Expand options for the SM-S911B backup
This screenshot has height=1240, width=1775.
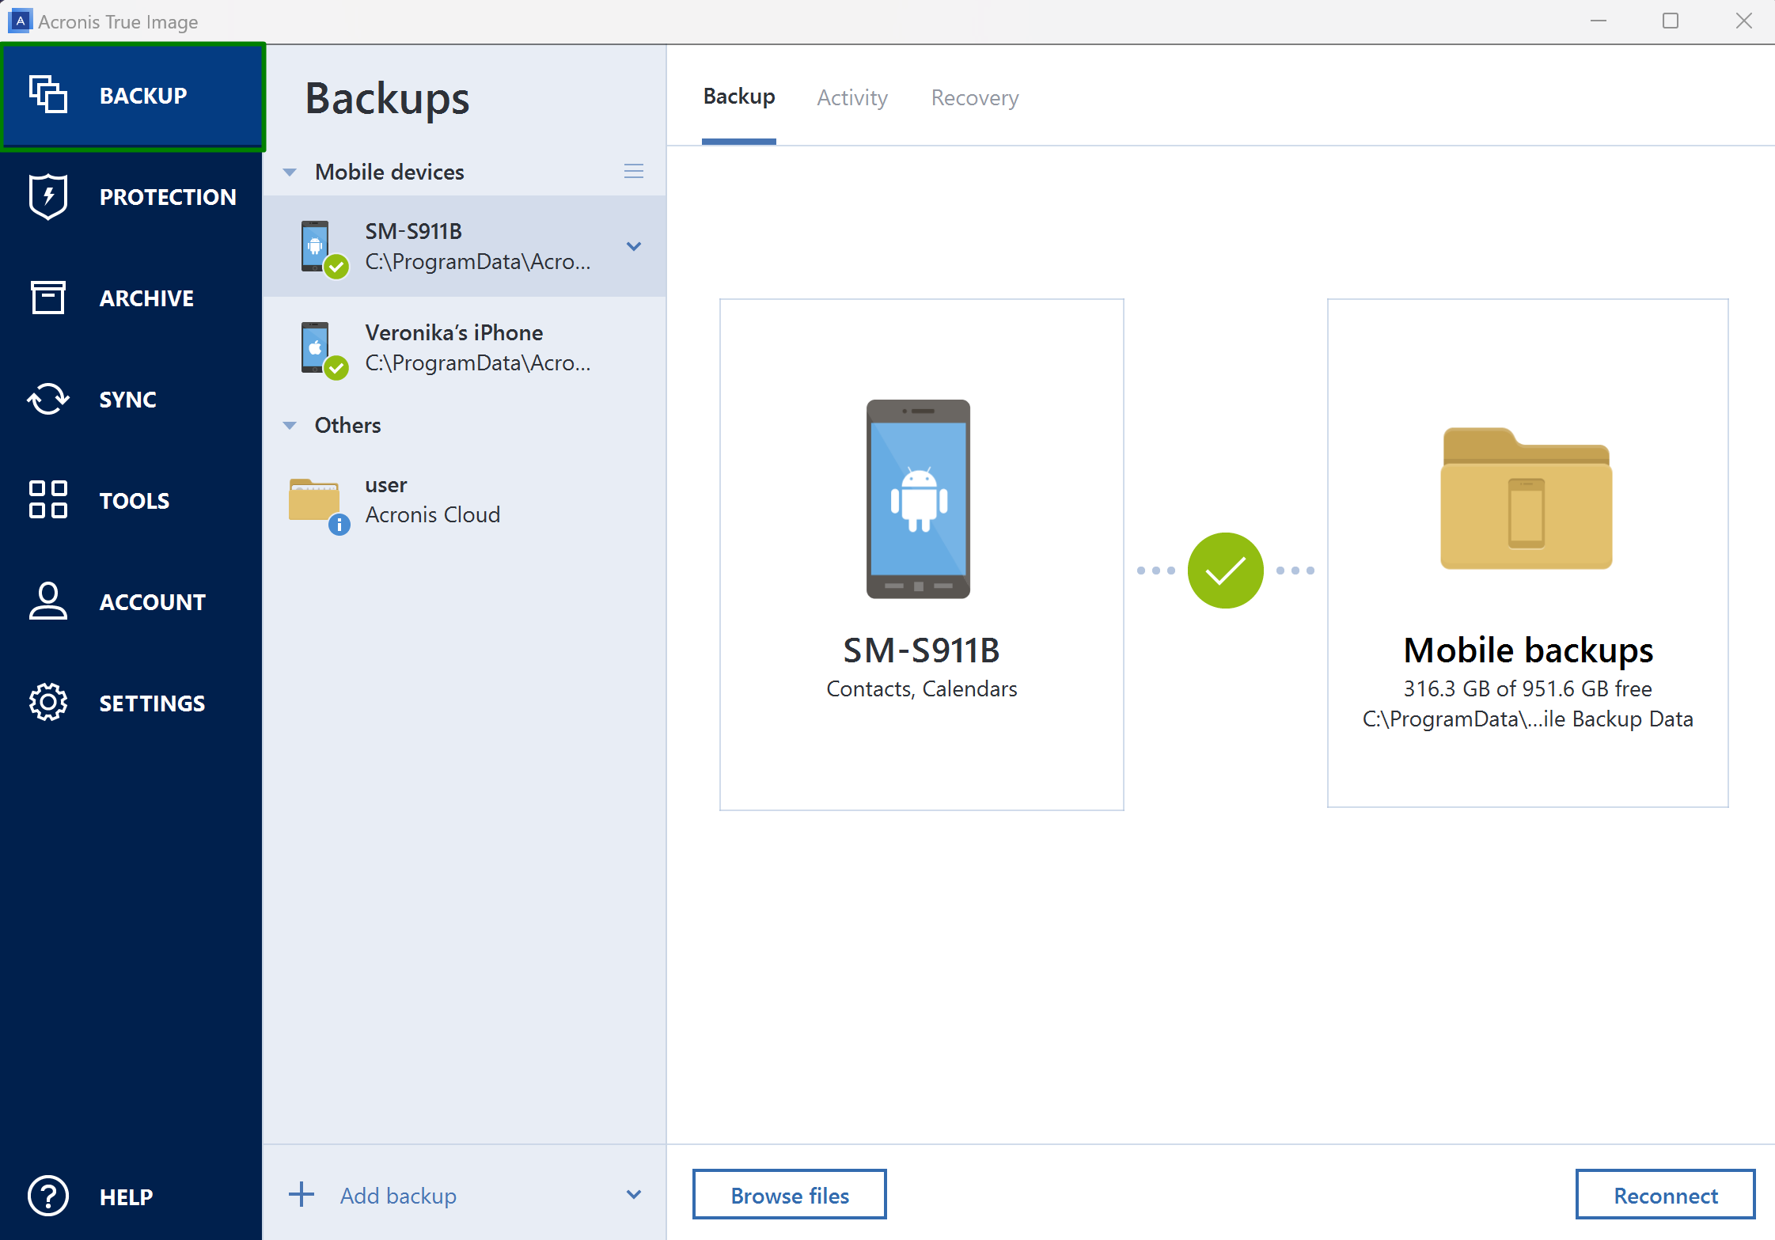tap(633, 246)
